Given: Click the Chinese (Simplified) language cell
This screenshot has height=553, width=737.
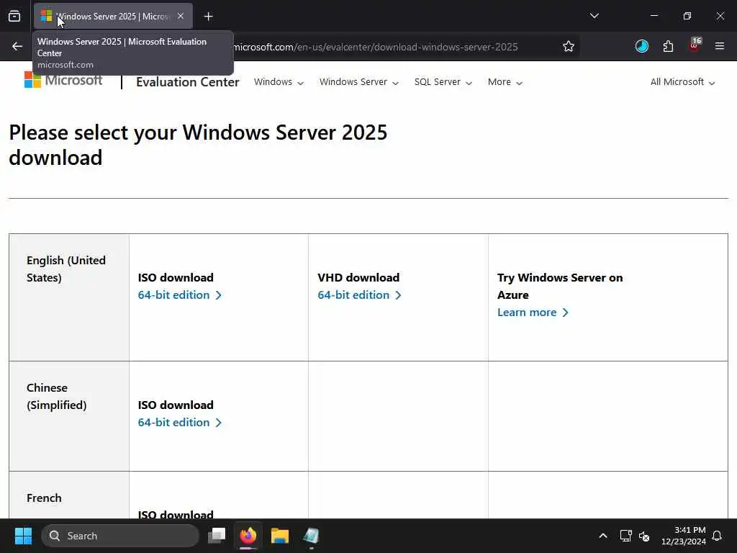Looking at the screenshot, I should point(69,416).
